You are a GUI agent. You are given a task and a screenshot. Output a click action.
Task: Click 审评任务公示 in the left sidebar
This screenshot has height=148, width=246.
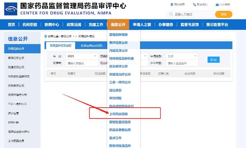click(x=16, y=58)
